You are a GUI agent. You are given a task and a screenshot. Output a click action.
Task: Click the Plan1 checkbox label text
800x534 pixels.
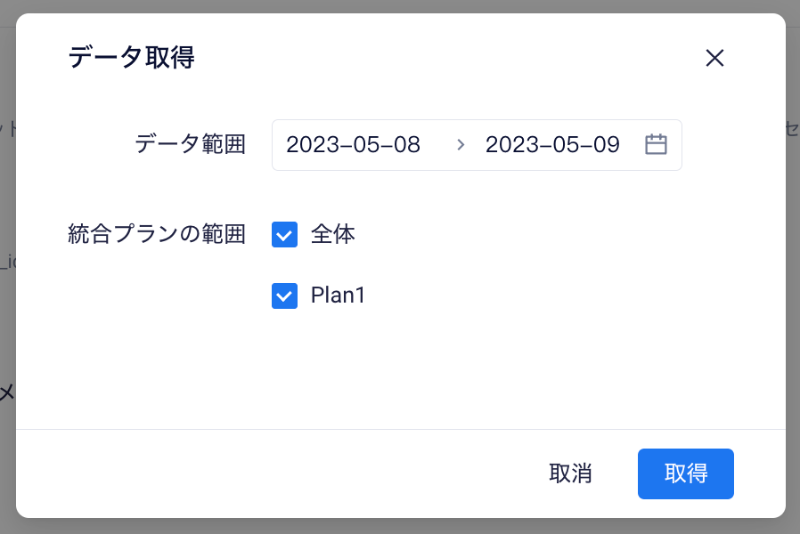point(339,295)
